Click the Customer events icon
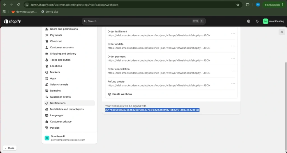The image size is (287, 153). [47, 97]
